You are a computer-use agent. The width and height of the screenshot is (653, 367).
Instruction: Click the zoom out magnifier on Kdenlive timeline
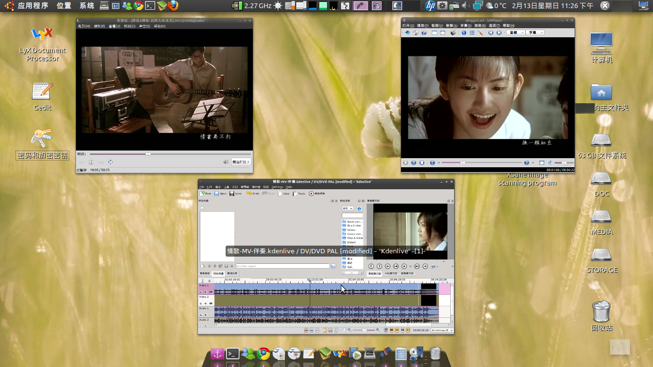(x=349, y=330)
